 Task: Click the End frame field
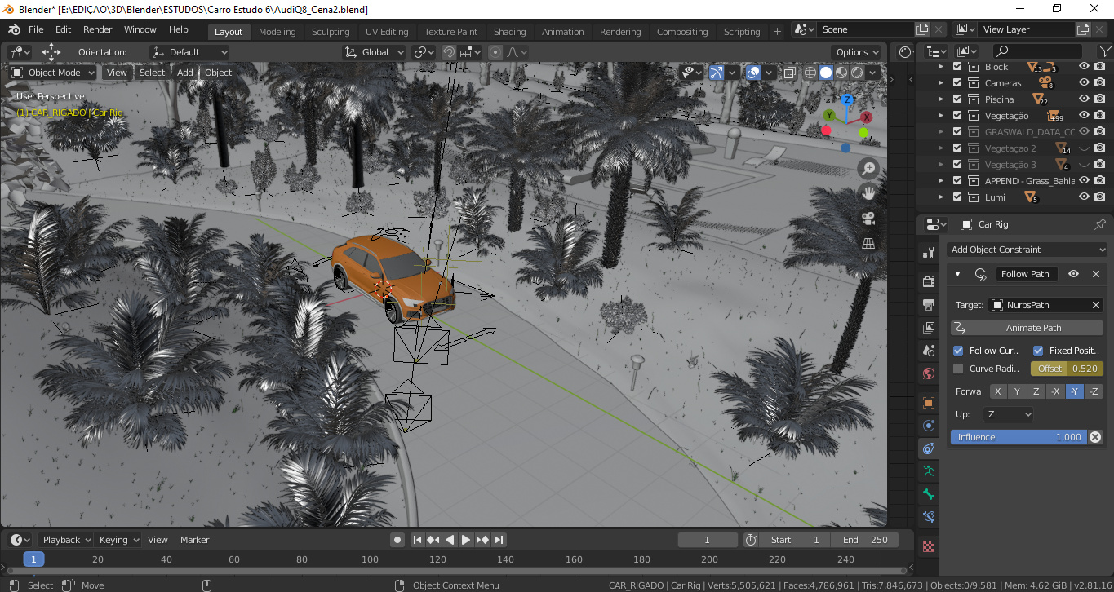865,540
